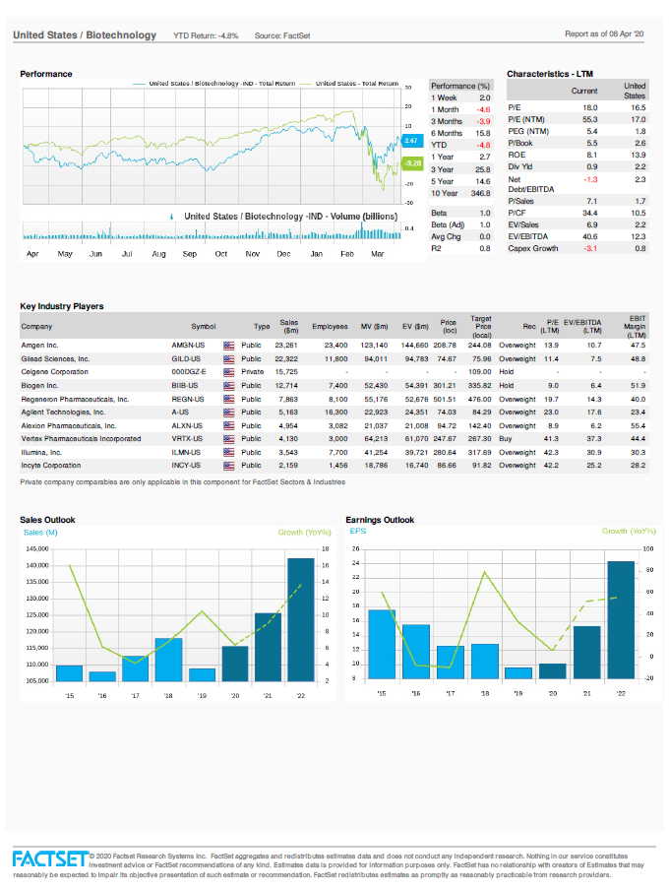
Task: Click the YTD Return: -4.8% header text
Action: coord(206,35)
